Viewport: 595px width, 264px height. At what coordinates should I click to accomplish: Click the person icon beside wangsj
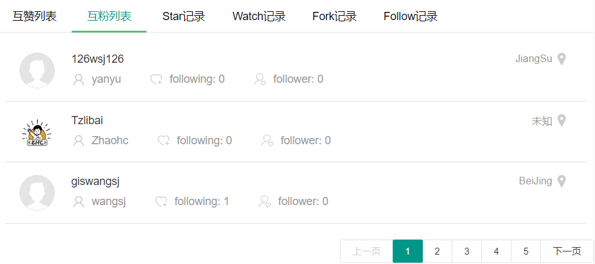79,202
